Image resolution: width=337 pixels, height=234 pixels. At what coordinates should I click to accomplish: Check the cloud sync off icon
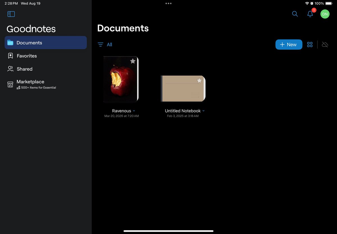pos(325,45)
